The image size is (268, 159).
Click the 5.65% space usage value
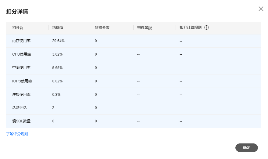57,68
